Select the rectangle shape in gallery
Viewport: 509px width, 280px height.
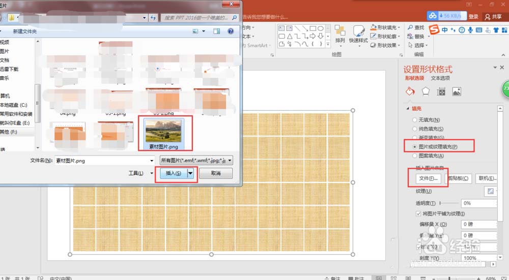[313, 28]
